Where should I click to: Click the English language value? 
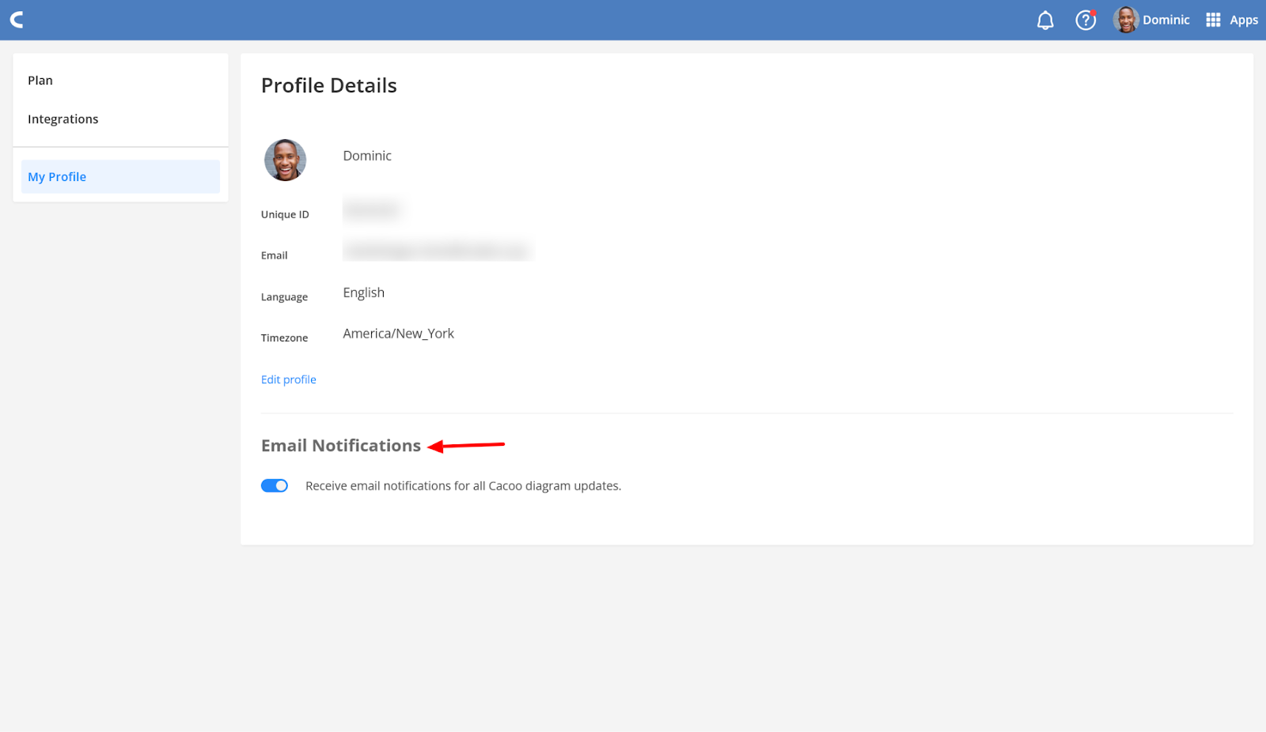click(x=364, y=292)
